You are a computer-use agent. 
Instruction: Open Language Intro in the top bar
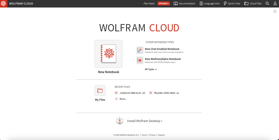pyautogui.click(x=212, y=4)
